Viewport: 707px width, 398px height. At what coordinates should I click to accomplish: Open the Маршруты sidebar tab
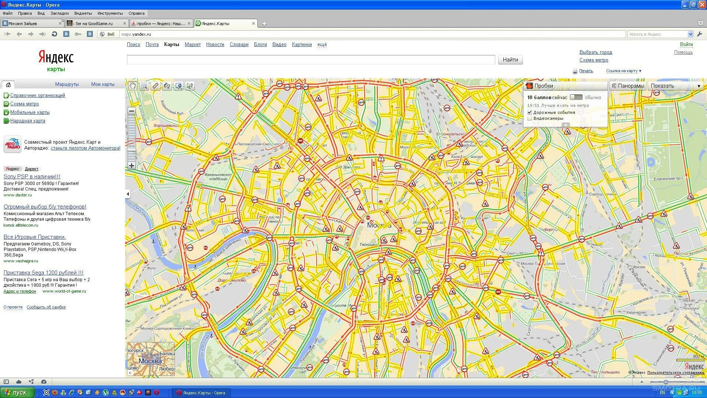click(x=67, y=84)
